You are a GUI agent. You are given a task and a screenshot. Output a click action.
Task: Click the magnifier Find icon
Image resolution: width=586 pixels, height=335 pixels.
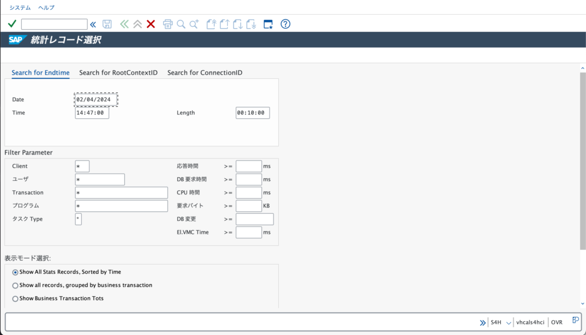[181, 24]
